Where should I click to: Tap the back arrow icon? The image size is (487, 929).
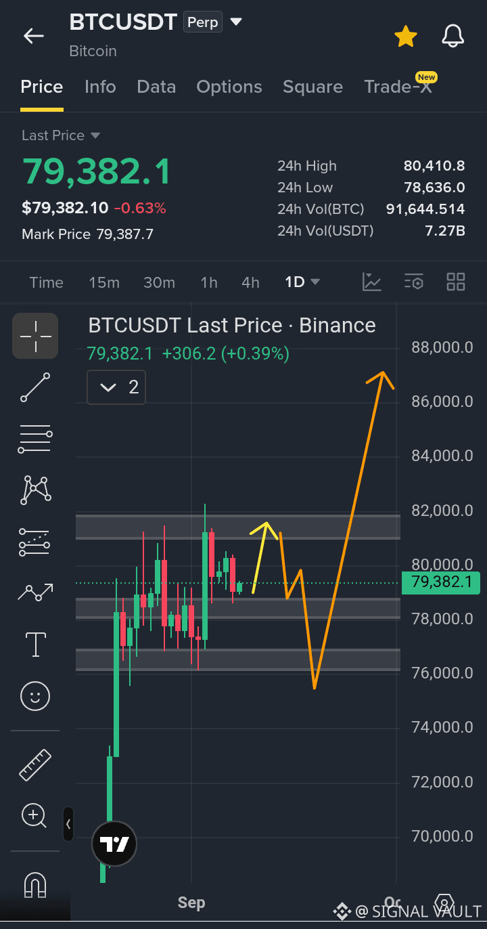point(34,36)
